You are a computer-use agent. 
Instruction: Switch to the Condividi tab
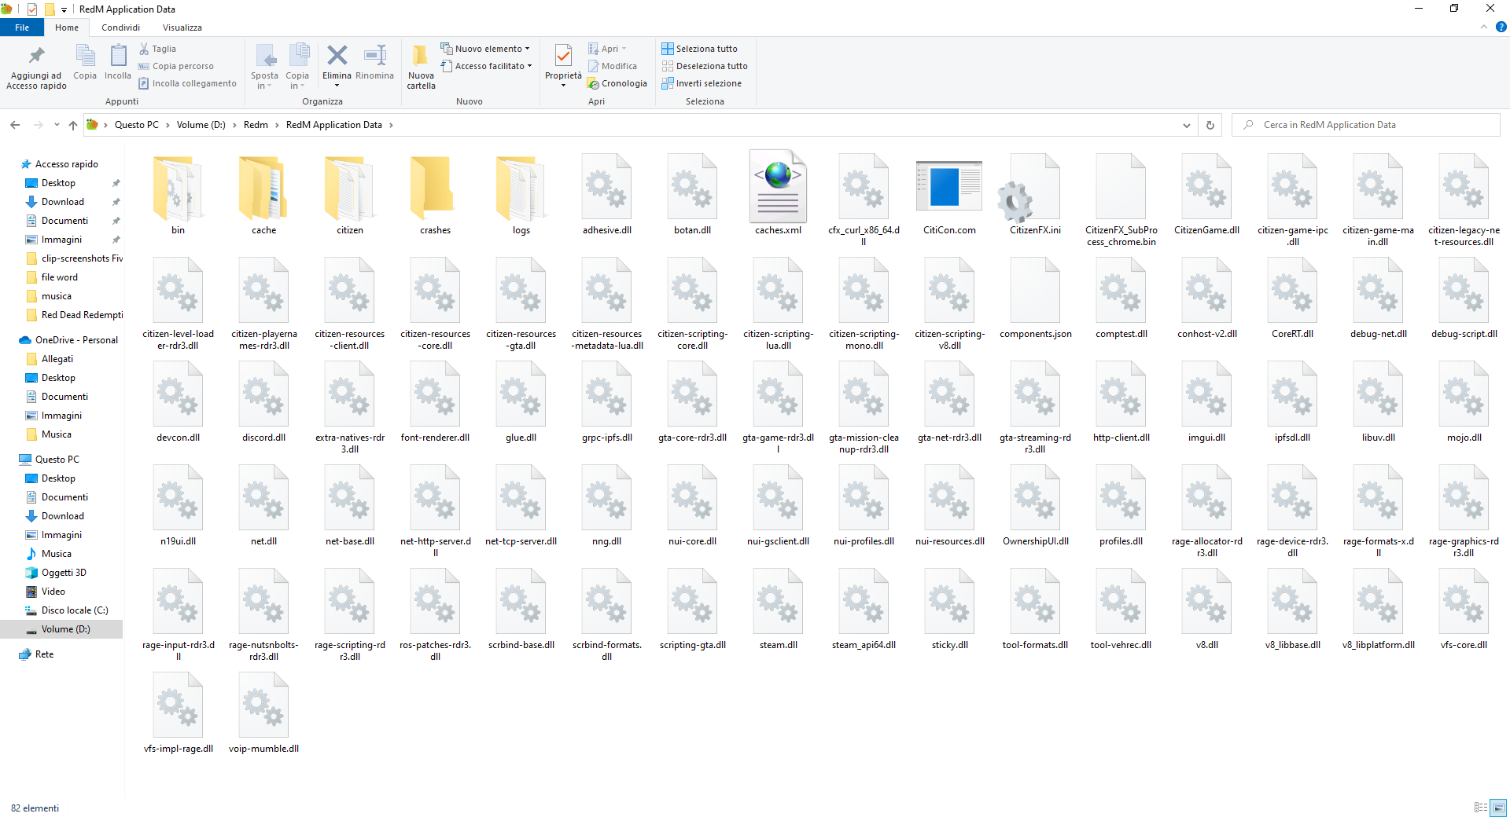[120, 27]
